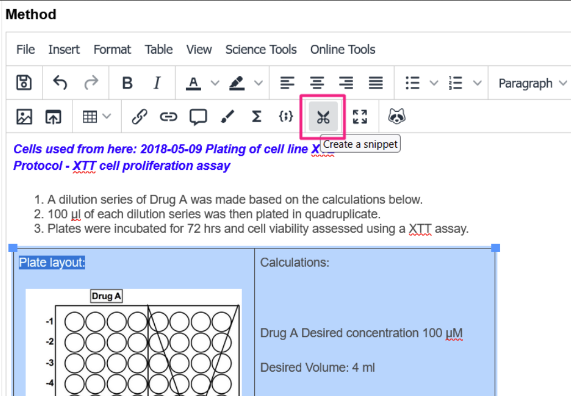This screenshot has width=571, height=396.
Task: Click the chain link icon for experiment links
Action: pyautogui.click(x=139, y=117)
